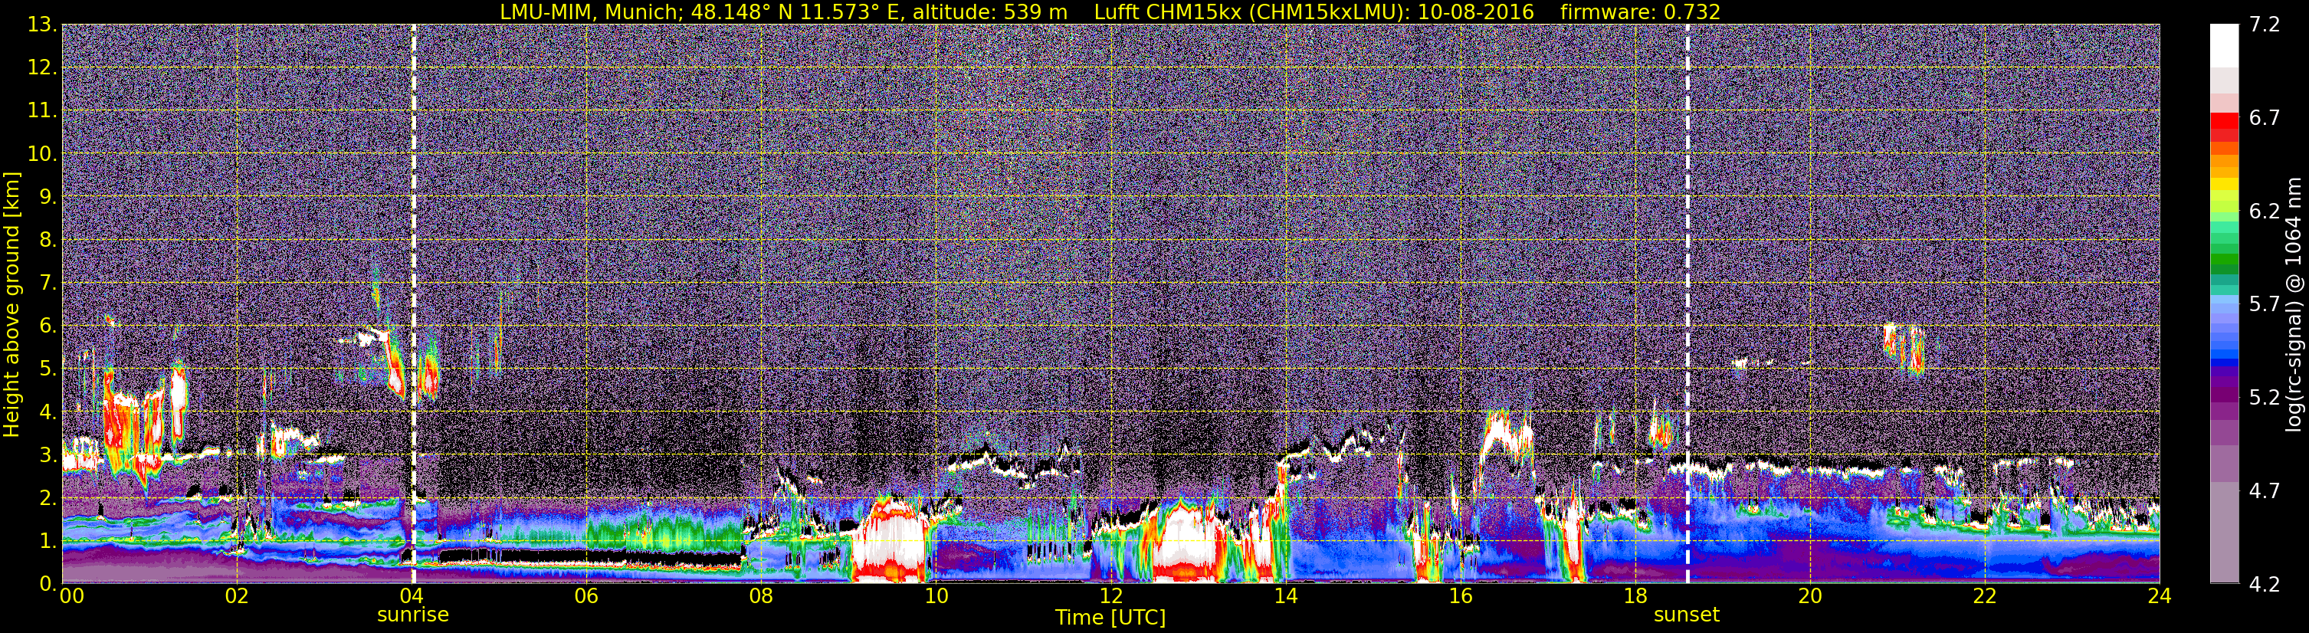
Task: Click the '2.' height tick label
Action: coord(47,497)
